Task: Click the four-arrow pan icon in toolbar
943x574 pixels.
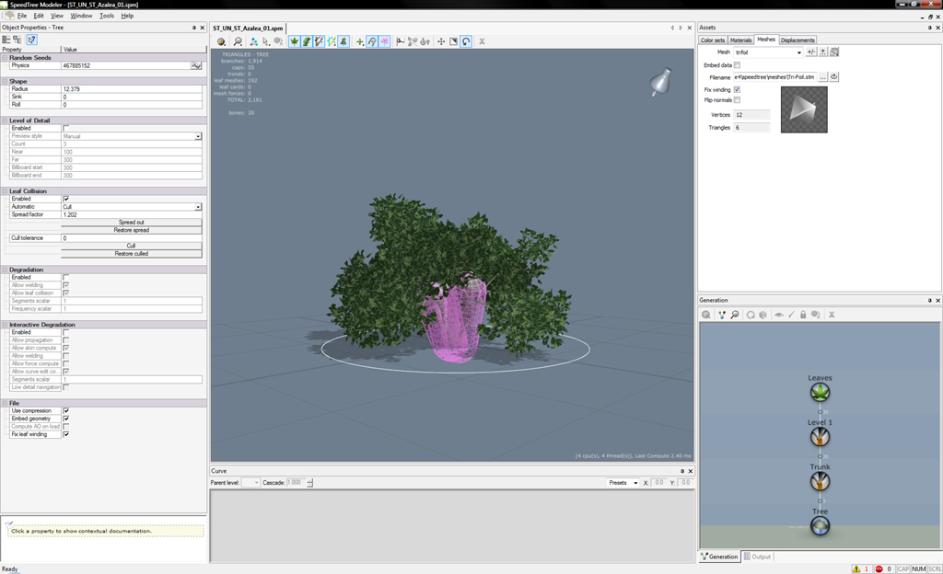Action: coord(441,41)
